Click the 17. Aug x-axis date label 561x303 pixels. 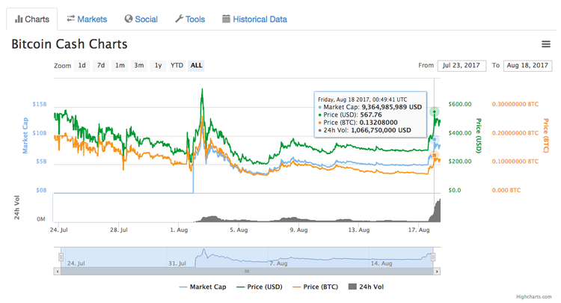point(419,230)
